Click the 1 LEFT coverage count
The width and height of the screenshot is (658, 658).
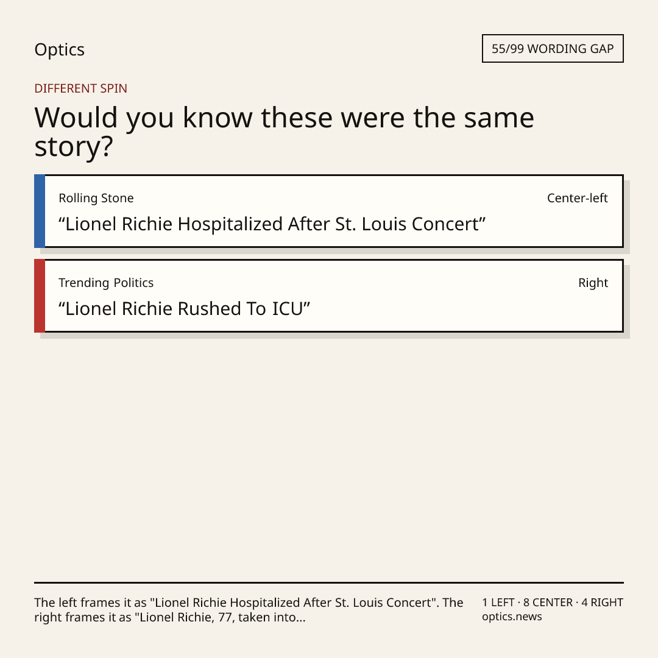pos(498,603)
